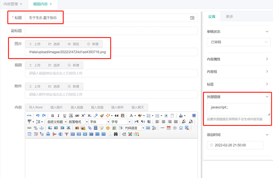The height and width of the screenshot is (178, 273).
Task: Click the 添加时间 date field
Action: tap(235, 145)
